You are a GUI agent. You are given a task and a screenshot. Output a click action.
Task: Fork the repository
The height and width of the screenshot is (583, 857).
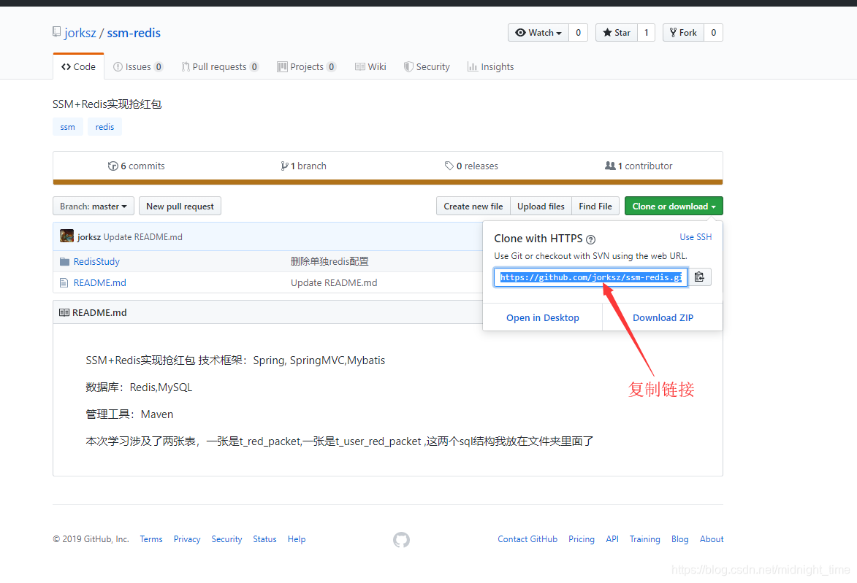click(x=683, y=33)
